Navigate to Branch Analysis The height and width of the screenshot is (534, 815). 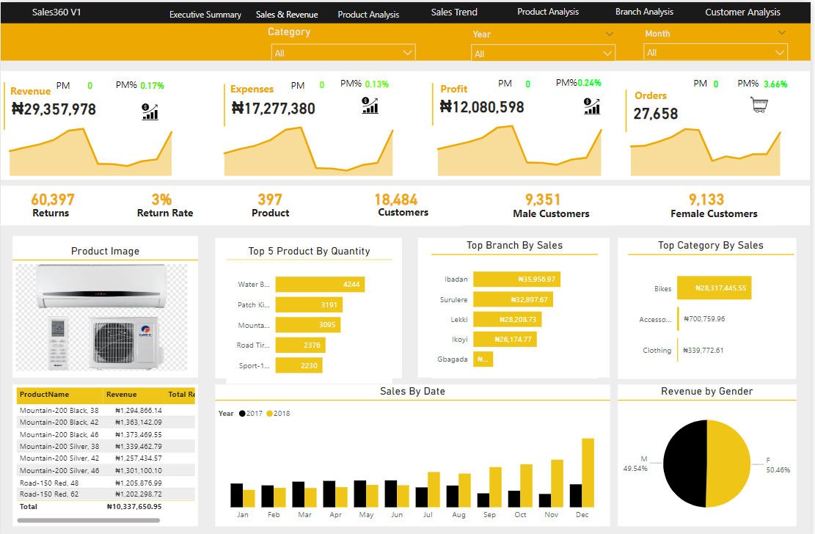pos(644,12)
